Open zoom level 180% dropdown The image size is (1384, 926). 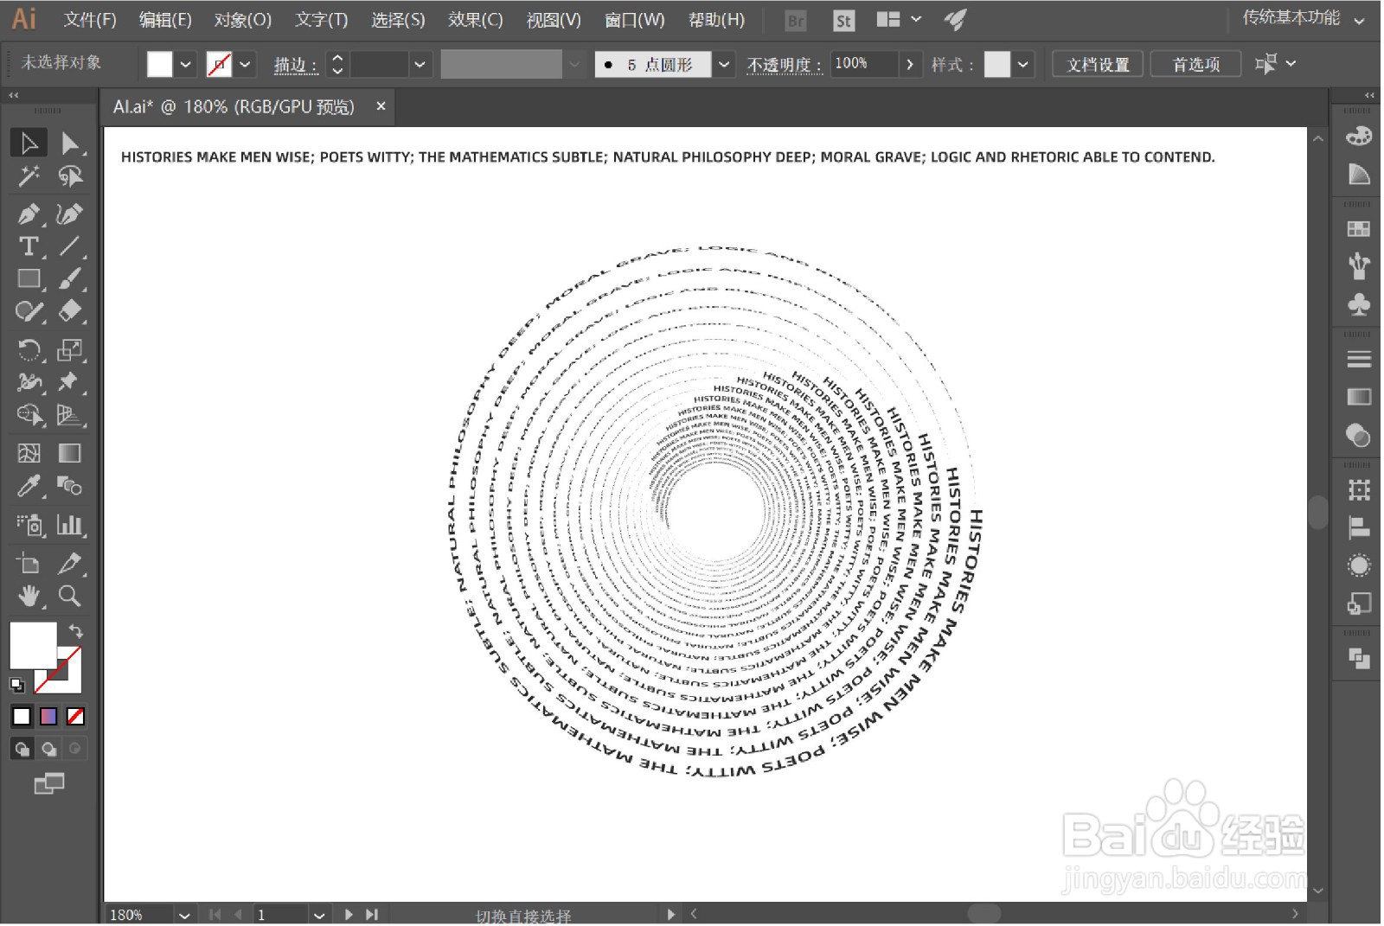coord(183,915)
